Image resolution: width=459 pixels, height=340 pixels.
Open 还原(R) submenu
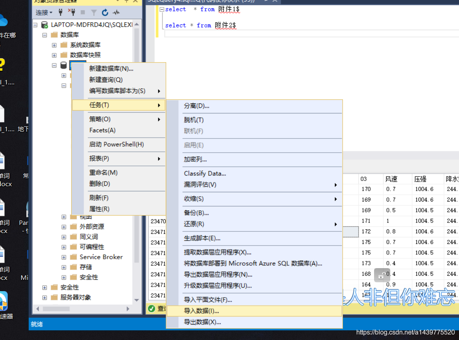[x=254, y=224]
